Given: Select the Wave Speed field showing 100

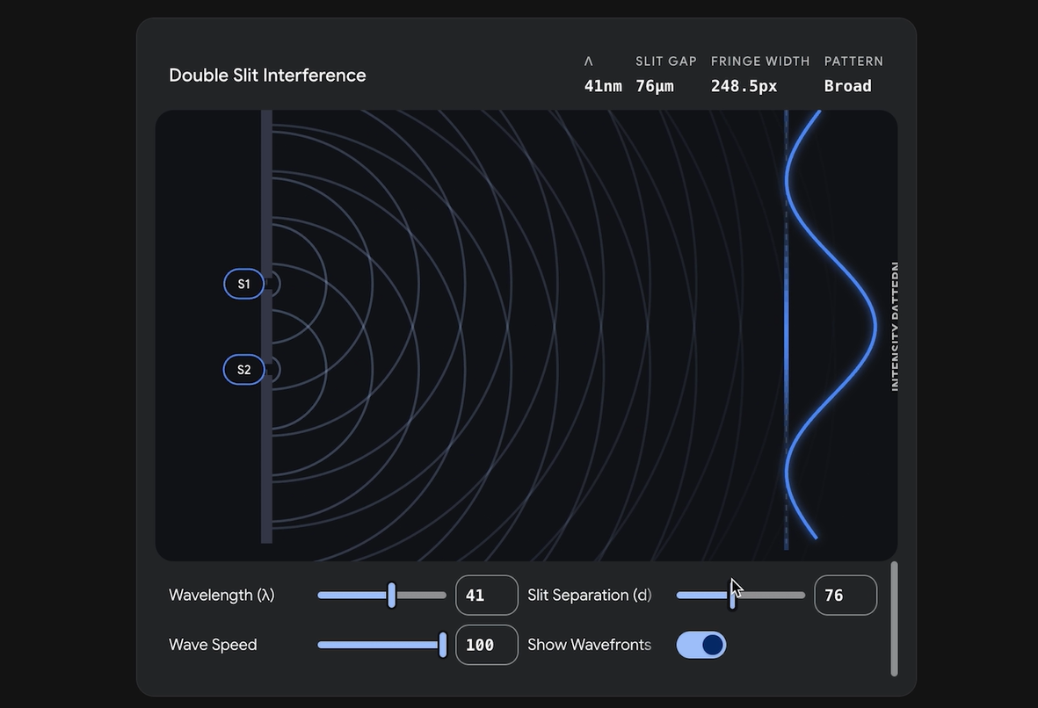Looking at the screenshot, I should pos(486,645).
